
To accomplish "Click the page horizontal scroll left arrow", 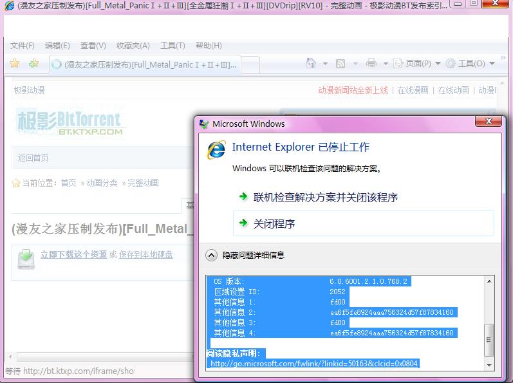I will pyautogui.click(x=10, y=357).
